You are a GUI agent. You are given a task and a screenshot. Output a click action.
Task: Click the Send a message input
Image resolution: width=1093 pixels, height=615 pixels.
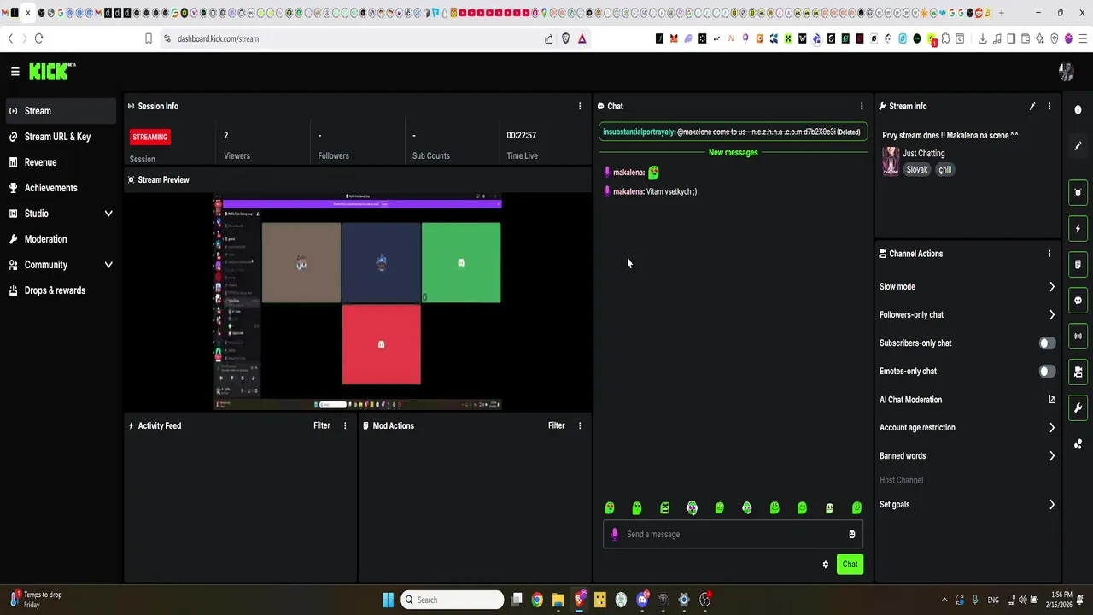pos(733,535)
